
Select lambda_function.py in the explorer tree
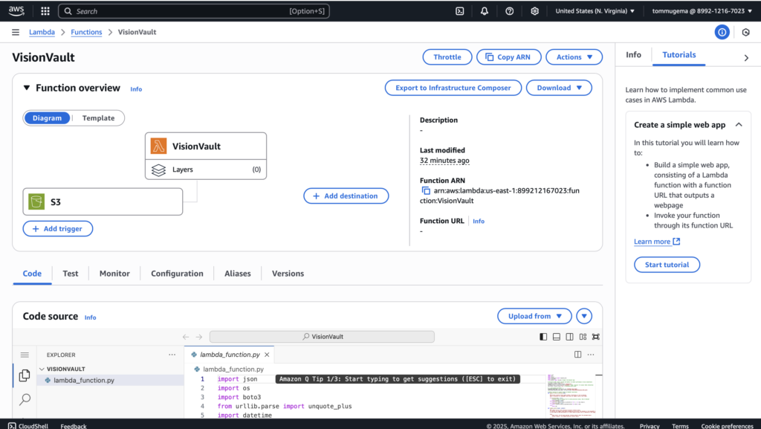pyautogui.click(x=83, y=380)
